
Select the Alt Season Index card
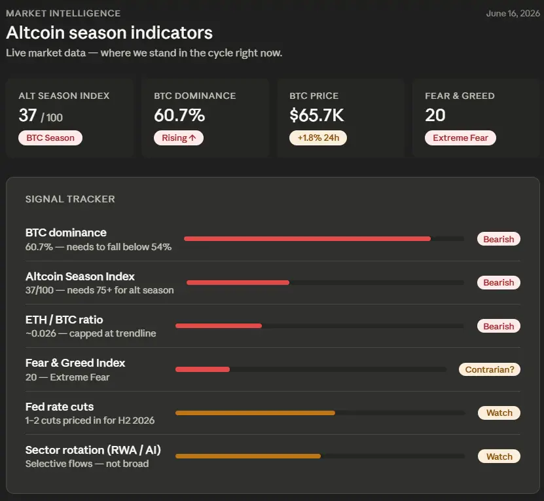click(x=70, y=119)
